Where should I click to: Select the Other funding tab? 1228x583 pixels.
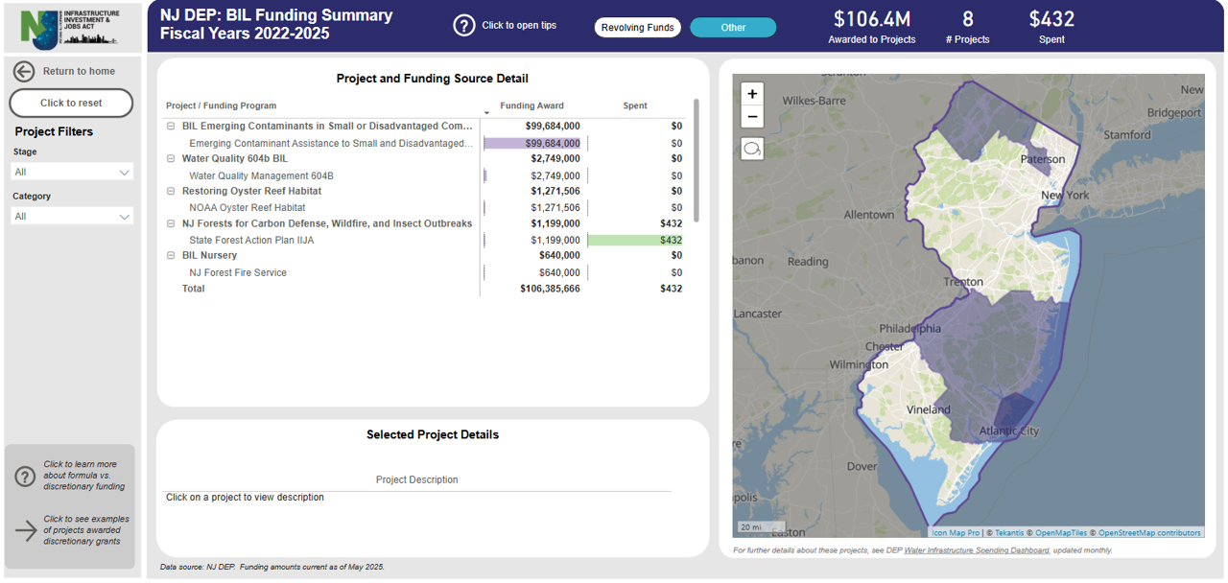(733, 27)
